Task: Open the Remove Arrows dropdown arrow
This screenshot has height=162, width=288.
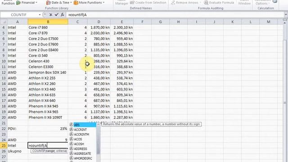Action: coord(200,3)
